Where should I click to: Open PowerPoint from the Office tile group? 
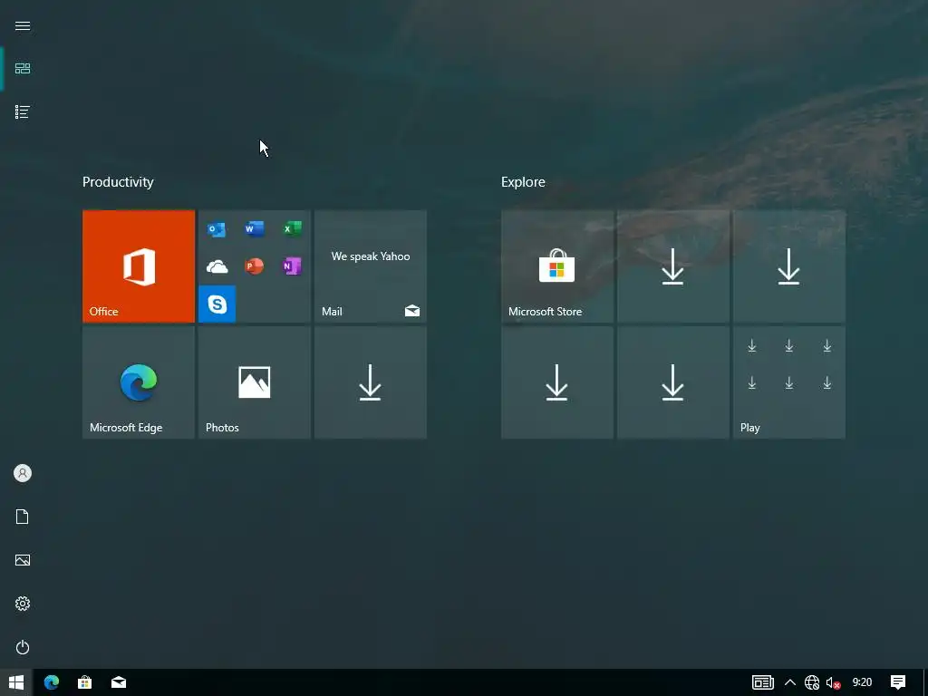click(255, 266)
